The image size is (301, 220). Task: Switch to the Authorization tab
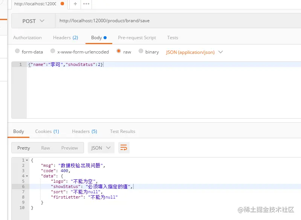coord(28,38)
